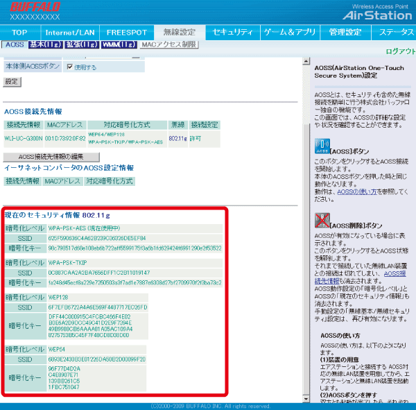Open the Internet/LAN tab
The height and width of the screenshot is (410, 416).
point(70,33)
